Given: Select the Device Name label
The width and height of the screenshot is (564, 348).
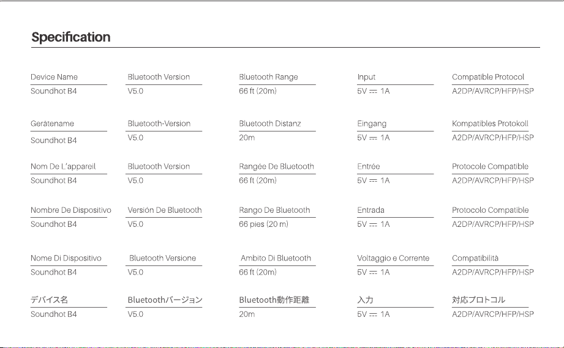Looking at the screenshot, I should pos(54,77).
